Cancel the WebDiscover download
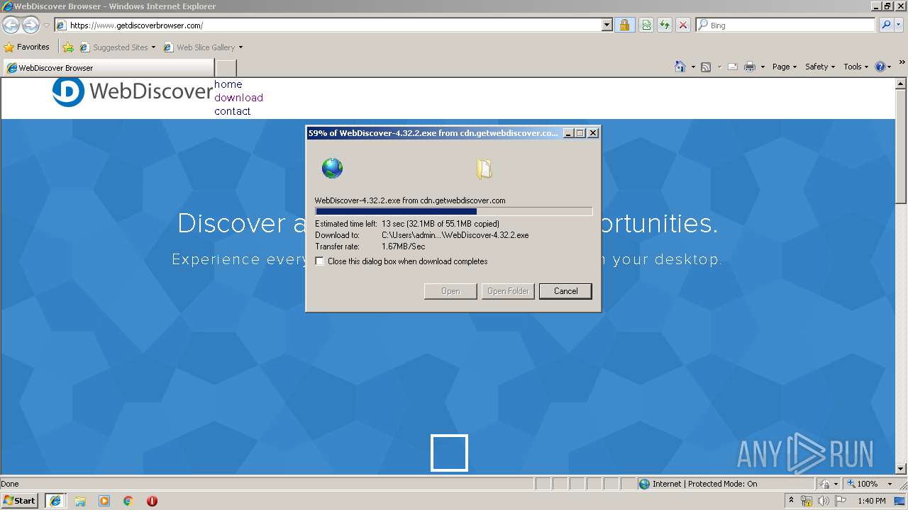This screenshot has height=510, width=908. click(565, 291)
